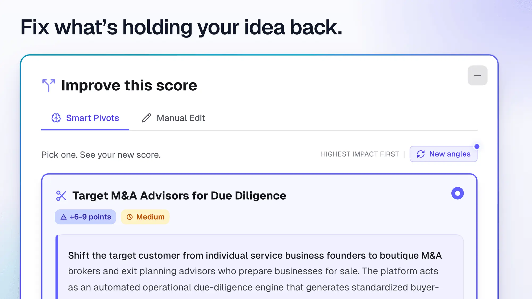Click the clock icon in Medium badge
The height and width of the screenshot is (299, 532).
pyautogui.click(x=130, y=217)
